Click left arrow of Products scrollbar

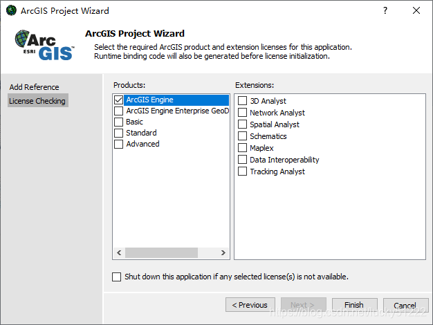click(119, 252)
